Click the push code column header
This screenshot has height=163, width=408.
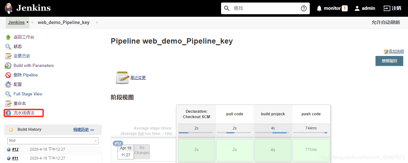click(311, 114)
